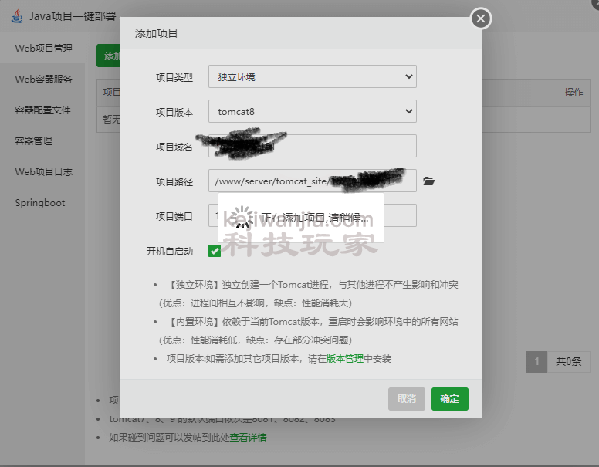The image size is (599, 467).
Task: Click the green 添加 button behind the dialog
Action: tap(108, 56)
